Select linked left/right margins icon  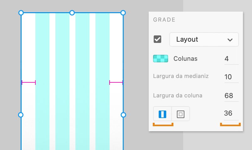(x=162, y=114)
